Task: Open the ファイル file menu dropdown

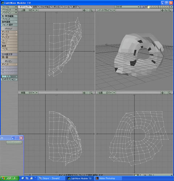Action: 9,7
